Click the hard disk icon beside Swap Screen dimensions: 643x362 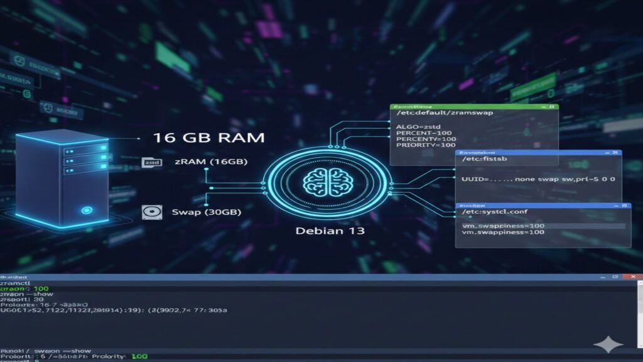point(153,212)
